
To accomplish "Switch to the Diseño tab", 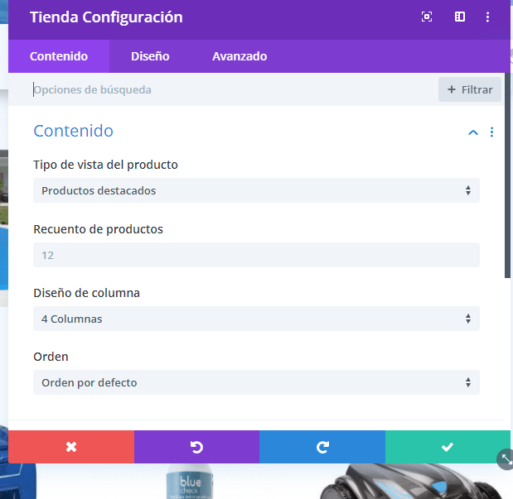I will tap(150, 56).
